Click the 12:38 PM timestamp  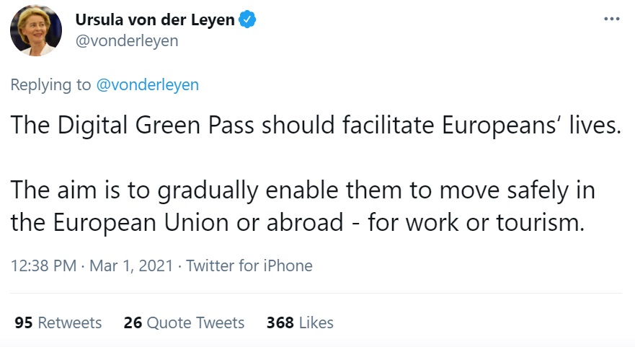coord(43,265)
